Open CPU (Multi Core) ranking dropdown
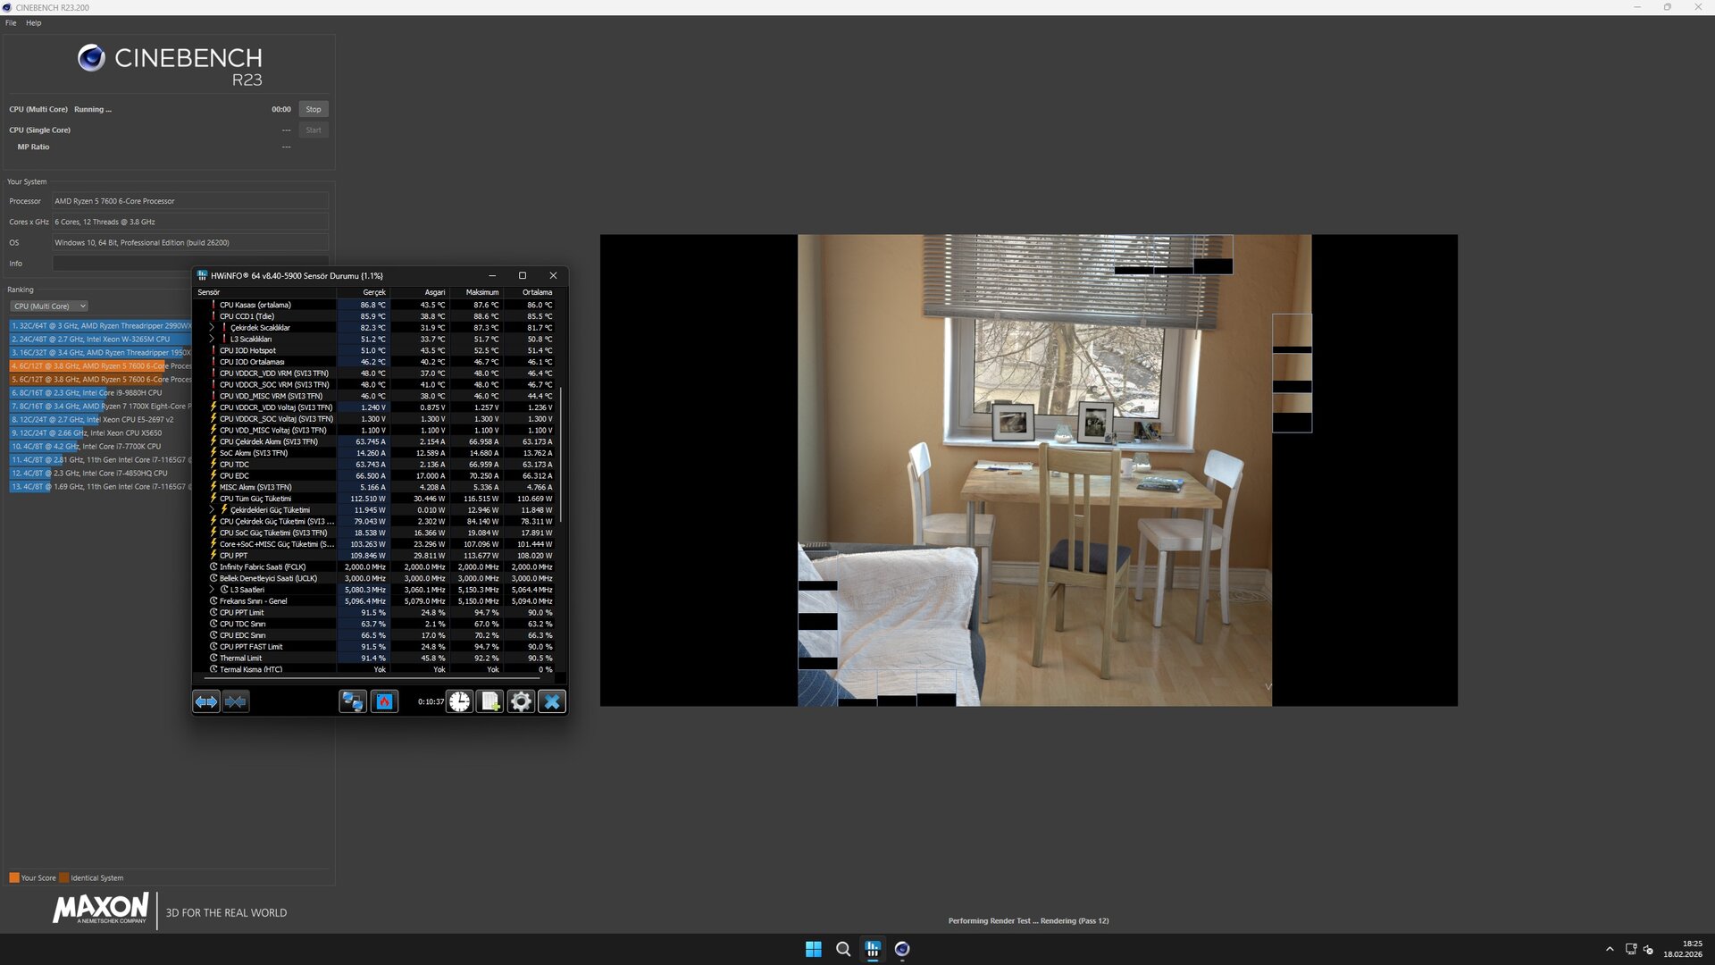 [49, 306]
